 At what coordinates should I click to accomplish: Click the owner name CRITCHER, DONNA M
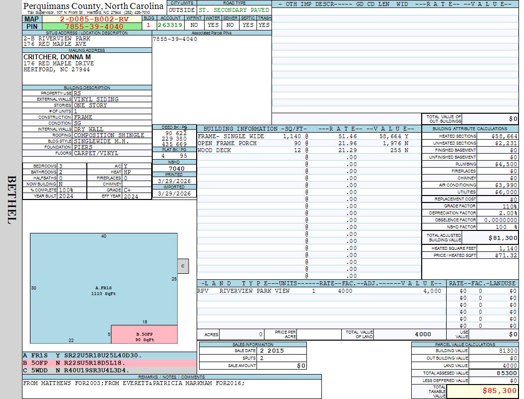point(57,57)
